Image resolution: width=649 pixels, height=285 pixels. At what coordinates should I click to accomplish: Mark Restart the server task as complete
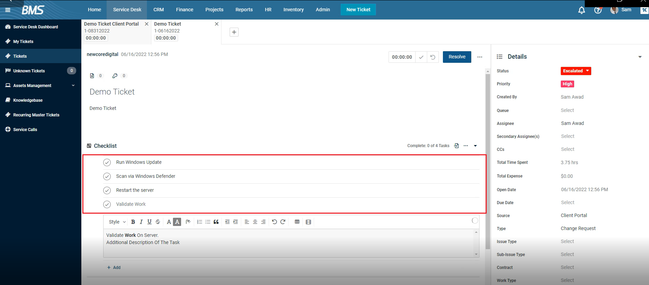[107, 190]
